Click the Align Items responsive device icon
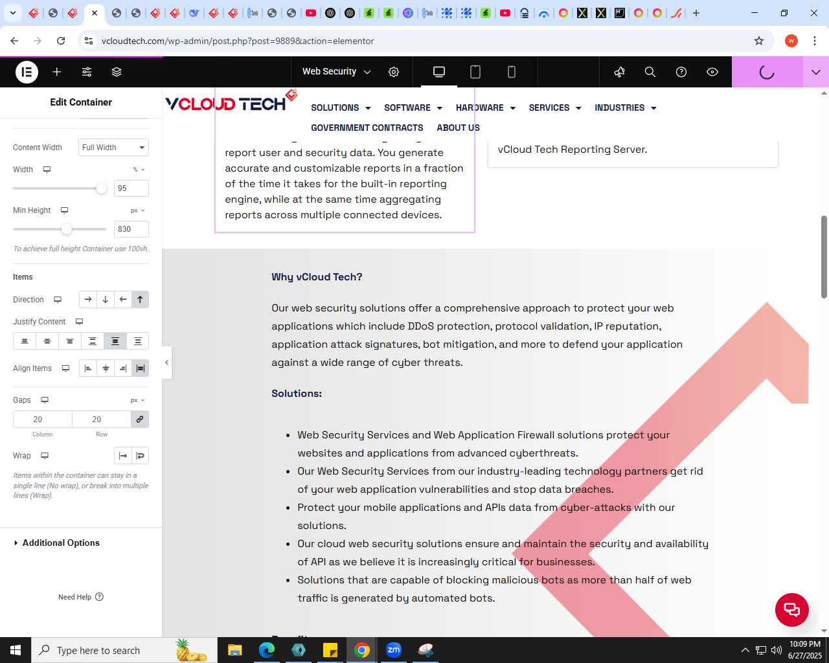Screen dimensions: 829x663 (65, 368)
